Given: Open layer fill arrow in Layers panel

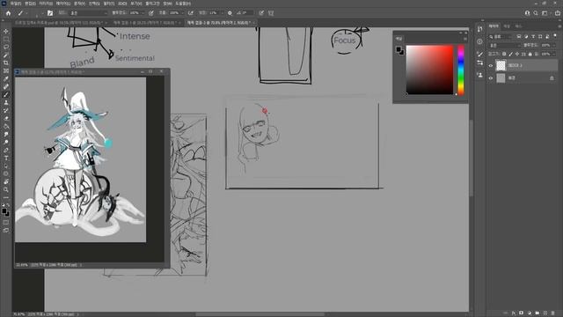Looking at the screenshot, I should [x=554, y=54].
